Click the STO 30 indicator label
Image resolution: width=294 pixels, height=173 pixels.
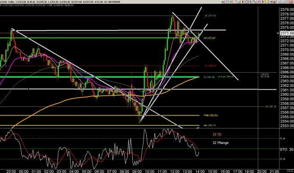click(286, 150)
